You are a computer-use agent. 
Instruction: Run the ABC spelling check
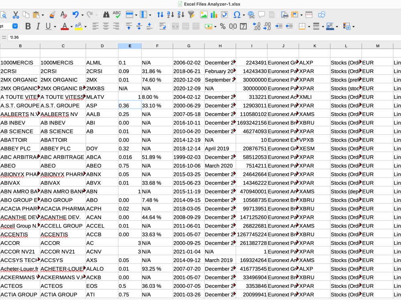[117, 15]
